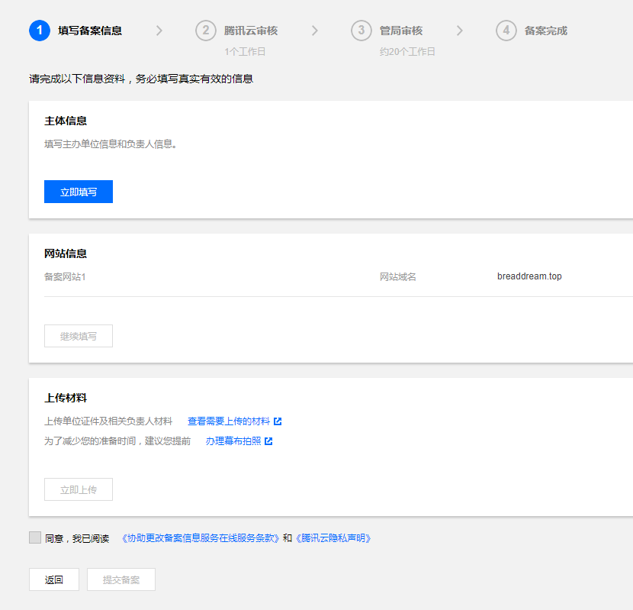This screenshot has height=610, width=633.
Task: Toggle the agreement checkbox next to 同意，我已阅读
Action: click(34, 537)
